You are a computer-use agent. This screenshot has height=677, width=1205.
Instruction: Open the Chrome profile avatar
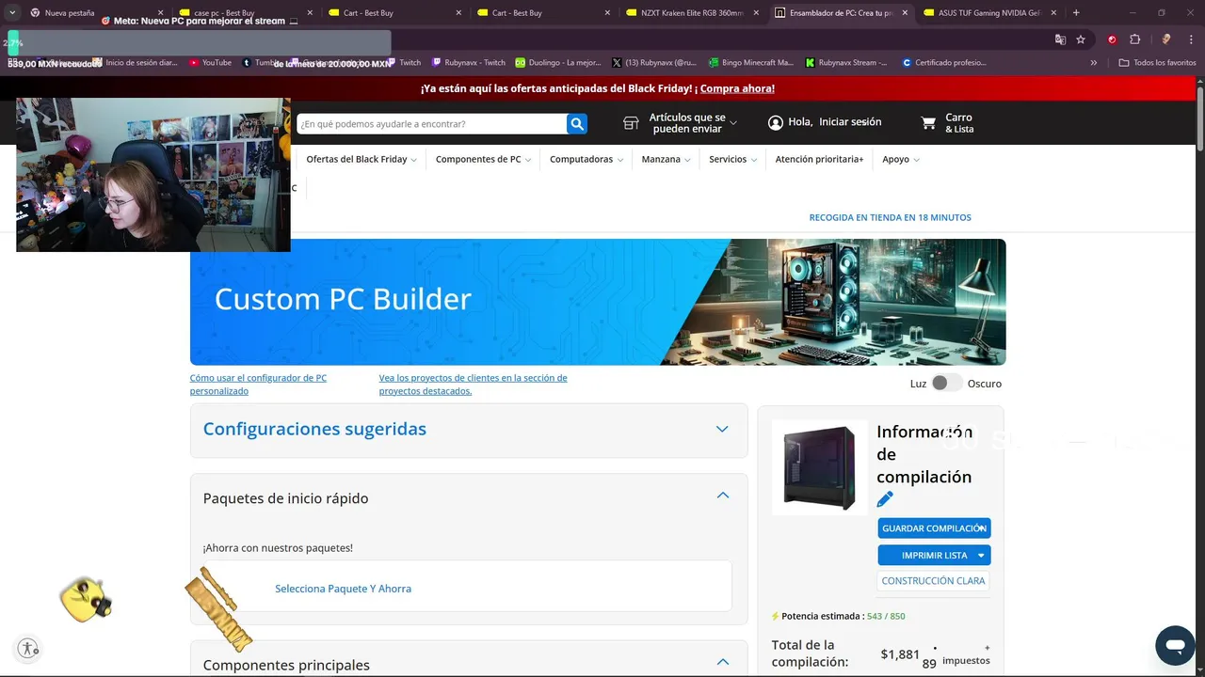pos(1166,39)
